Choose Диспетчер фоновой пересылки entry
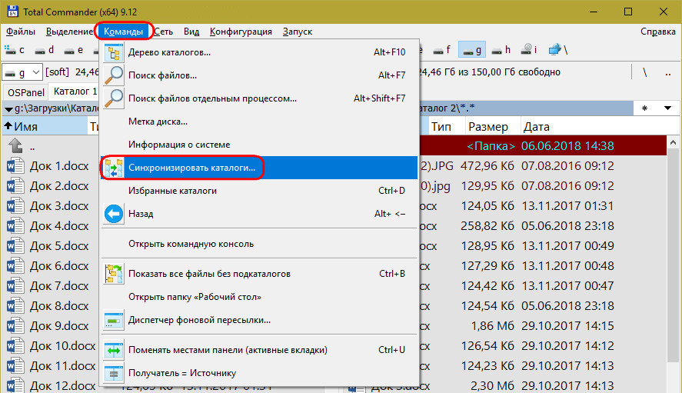The width and height of the screenshot is (682, 393). (259, 320)
